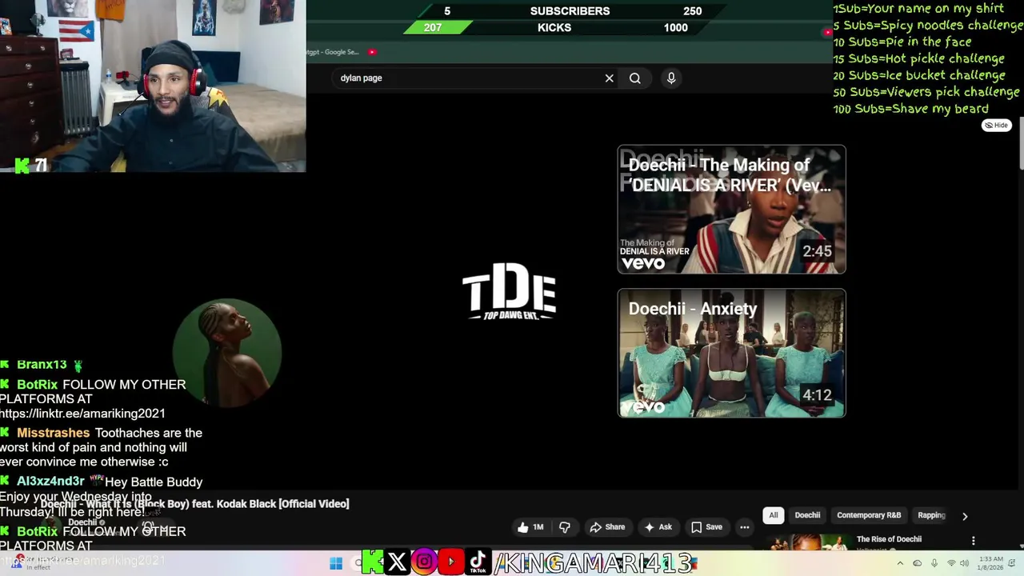
Task: Select the Doechii filter chip
Action: click(807, 515)
